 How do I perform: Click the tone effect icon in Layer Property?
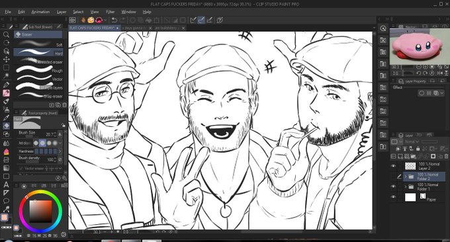(x=429, y=93)
